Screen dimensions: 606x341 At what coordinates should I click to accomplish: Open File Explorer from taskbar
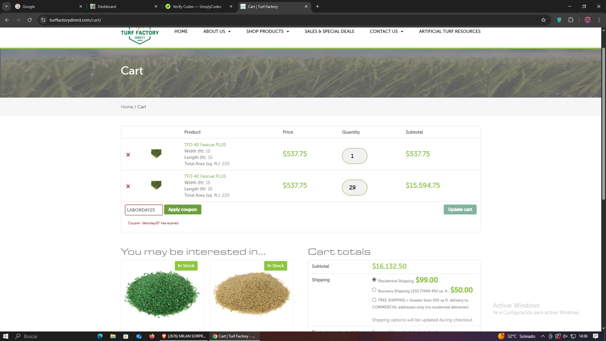click(113, 336)
